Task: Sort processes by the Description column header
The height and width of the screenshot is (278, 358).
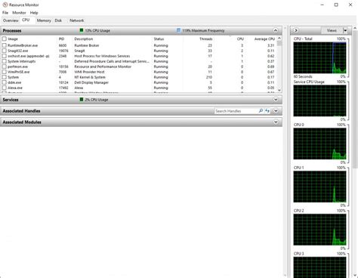Action: [84, 39]
